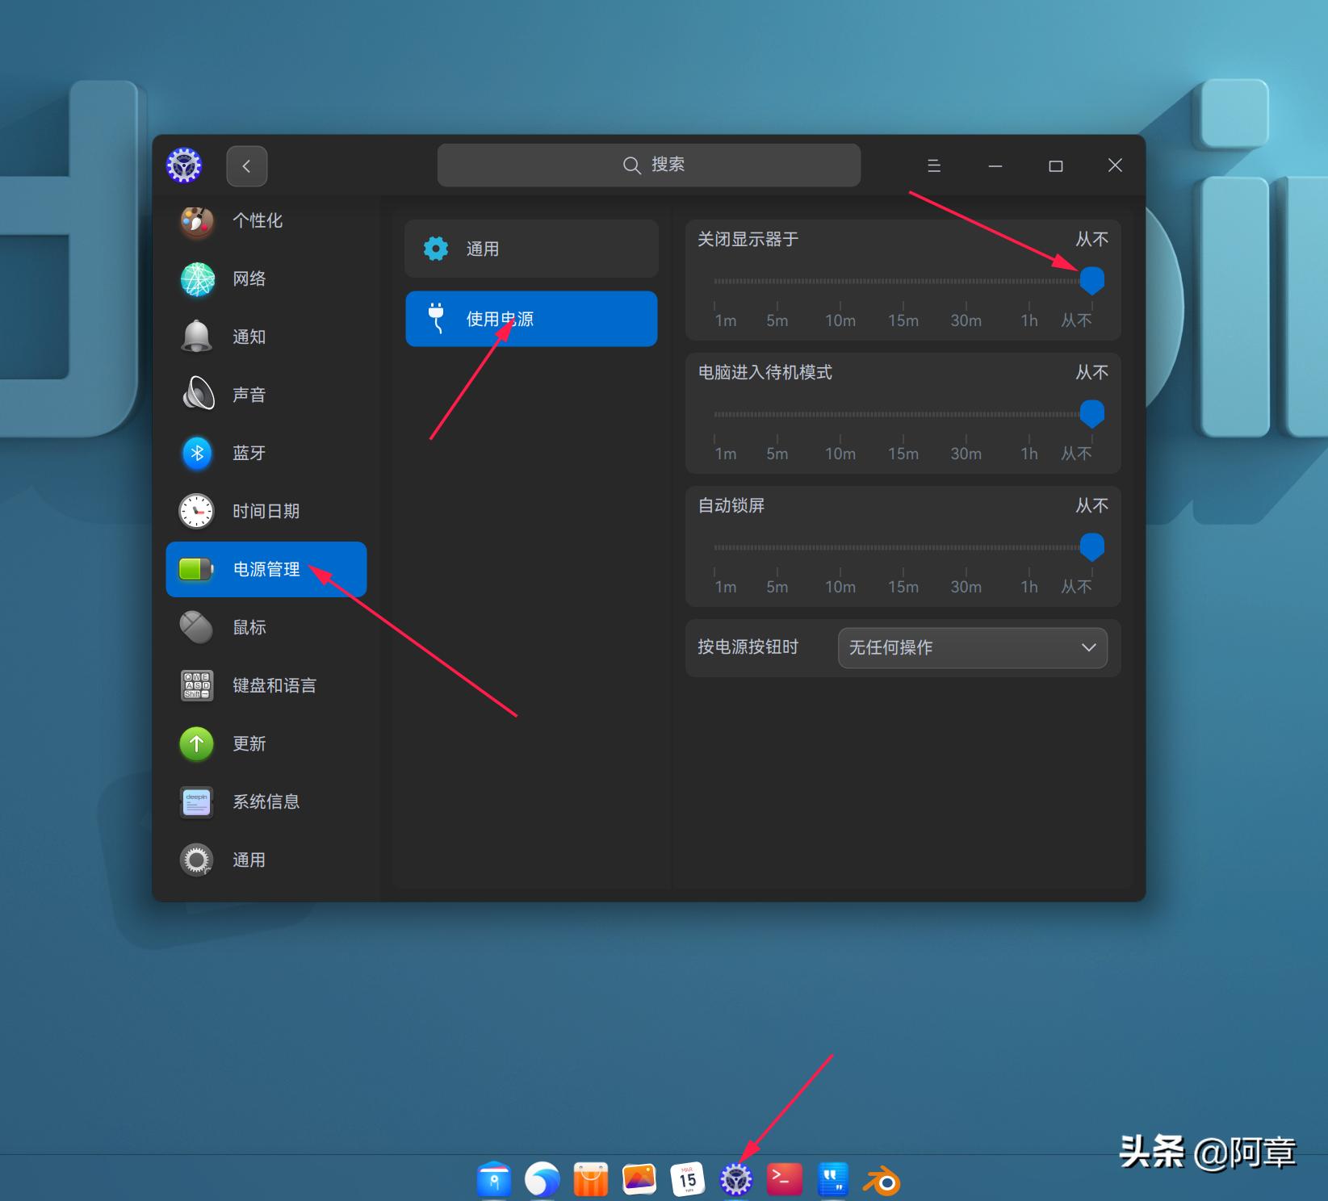
Task: Open Time and Date settings
Action: [x=265, y=511]
